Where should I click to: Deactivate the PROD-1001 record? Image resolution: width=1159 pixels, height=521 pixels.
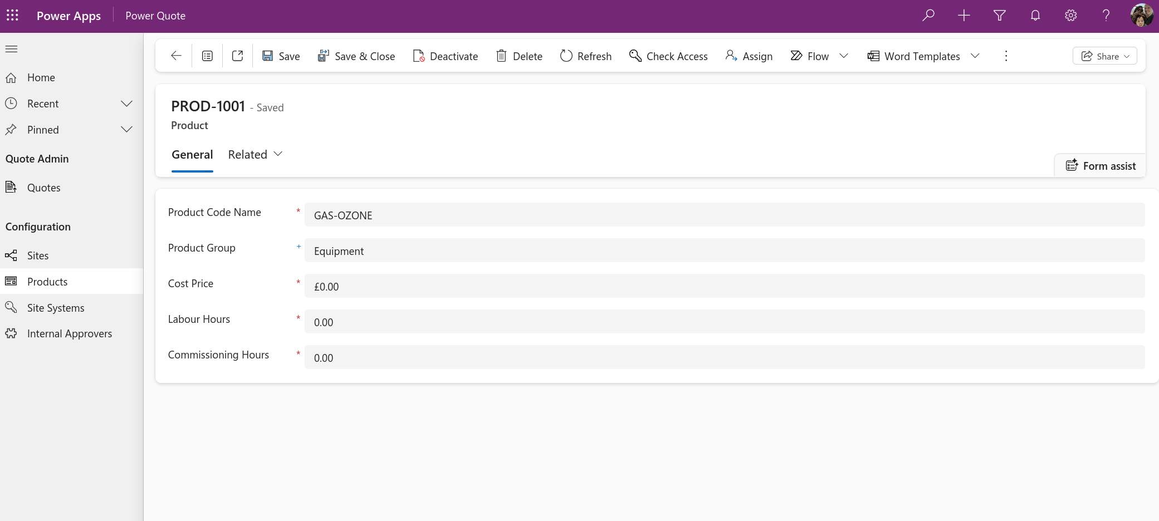point(445,56)
